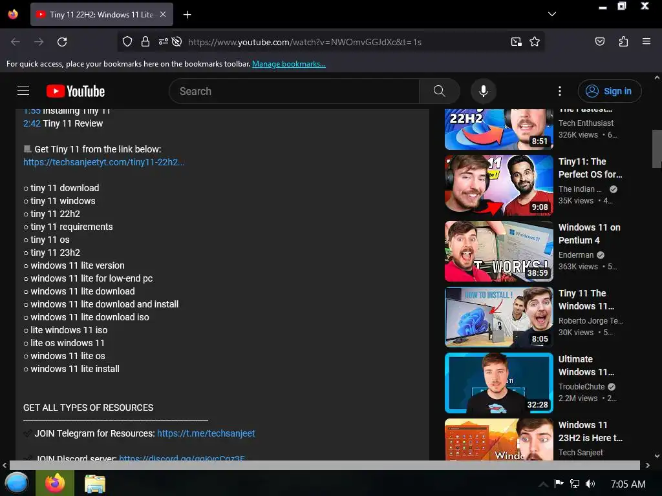Click the scroll down arrow of vertical scrollbar
662x496 pixels.
[657, 456]
